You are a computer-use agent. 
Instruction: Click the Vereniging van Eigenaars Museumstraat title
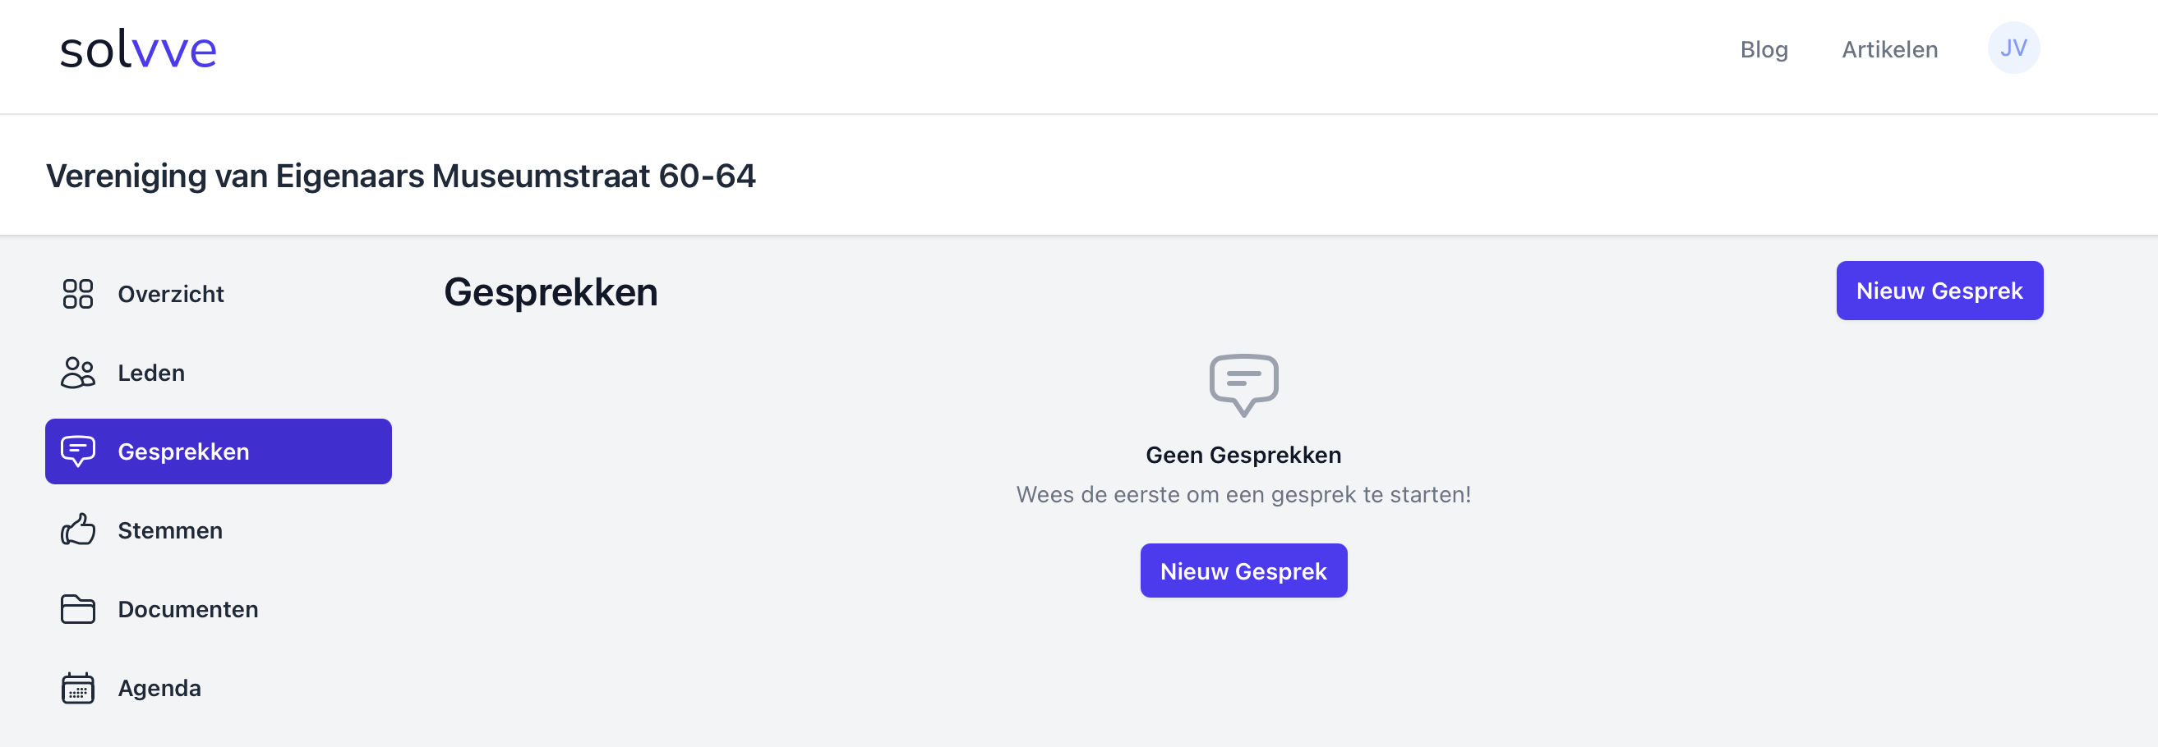[400, 176]
